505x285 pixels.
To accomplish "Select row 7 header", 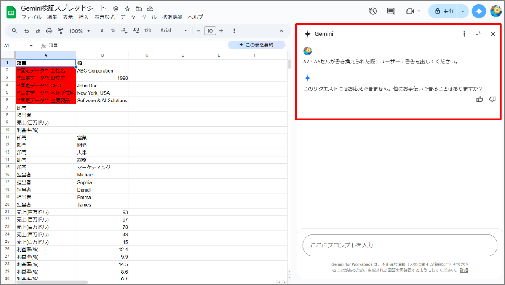I will 7,108.
